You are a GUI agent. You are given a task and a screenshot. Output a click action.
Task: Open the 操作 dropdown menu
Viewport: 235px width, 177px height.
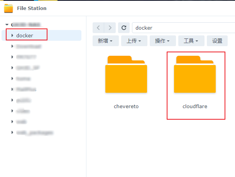click(x=162, y=41)
